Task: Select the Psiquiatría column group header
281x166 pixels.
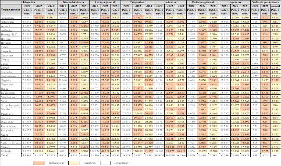Action: click(138, 2)
